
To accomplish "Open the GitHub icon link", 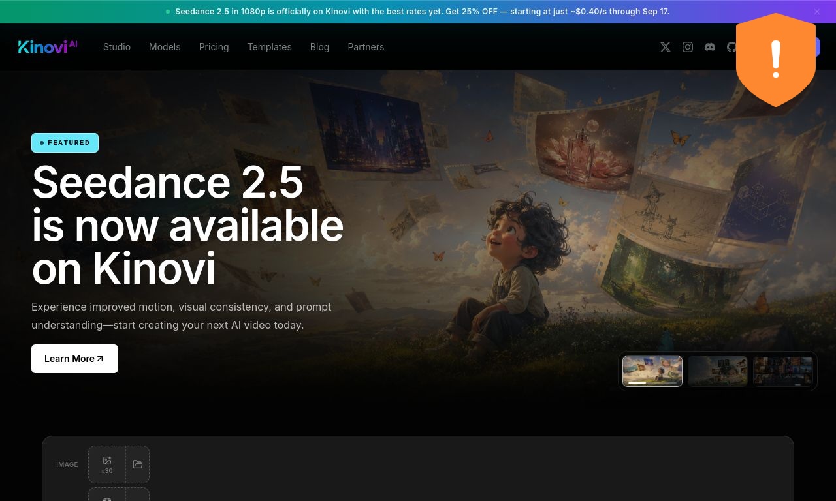I will click(x=731, y=47).
